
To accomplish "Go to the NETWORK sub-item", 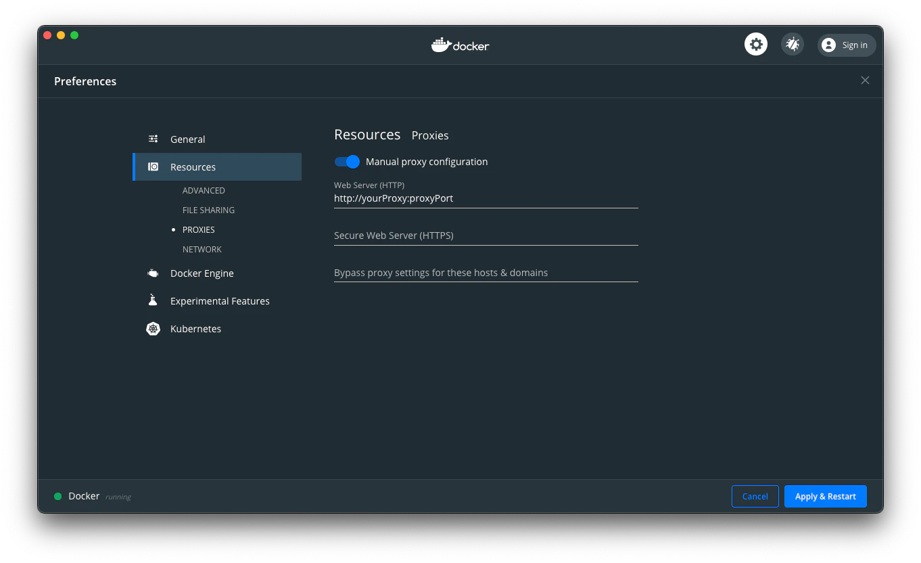I will click(x=202, y=250).
